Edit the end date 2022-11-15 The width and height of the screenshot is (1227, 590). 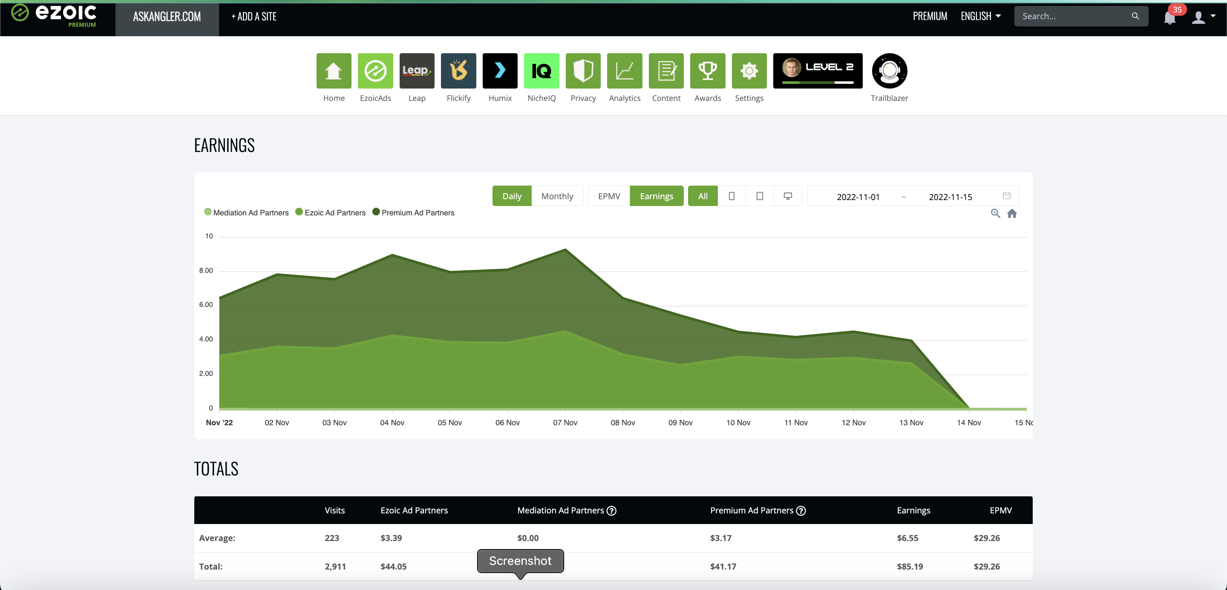tap(950, 197)
